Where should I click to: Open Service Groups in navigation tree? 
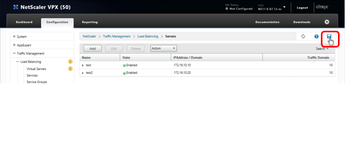(37, 82)
